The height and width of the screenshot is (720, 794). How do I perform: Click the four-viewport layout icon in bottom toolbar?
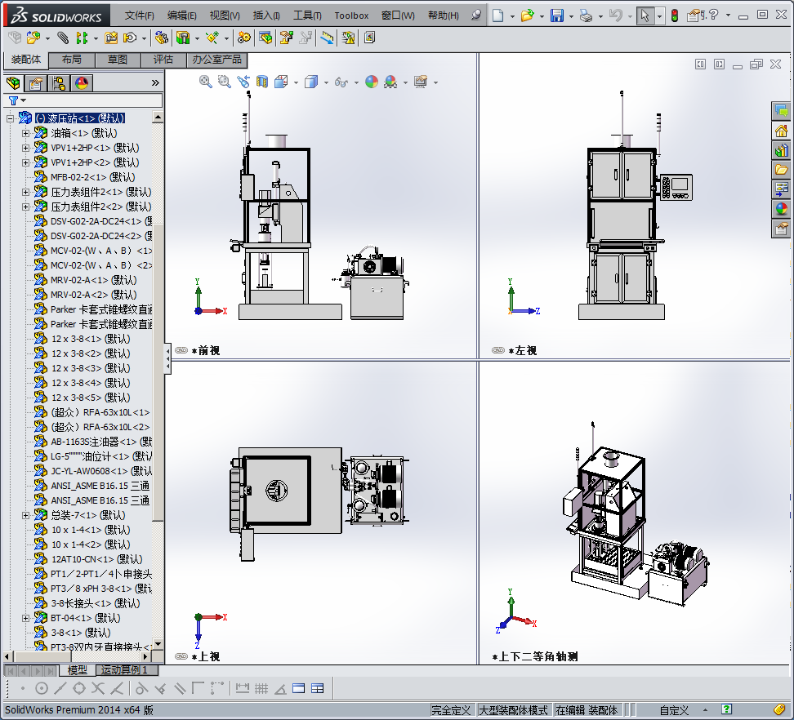[x=318, y=688]
